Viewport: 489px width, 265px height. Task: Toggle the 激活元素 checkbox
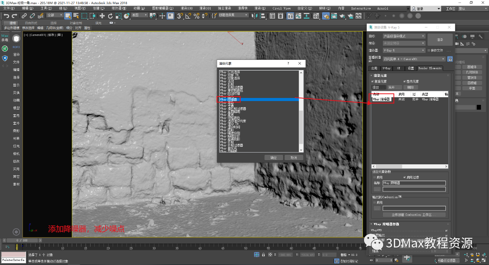coord(372,81)
